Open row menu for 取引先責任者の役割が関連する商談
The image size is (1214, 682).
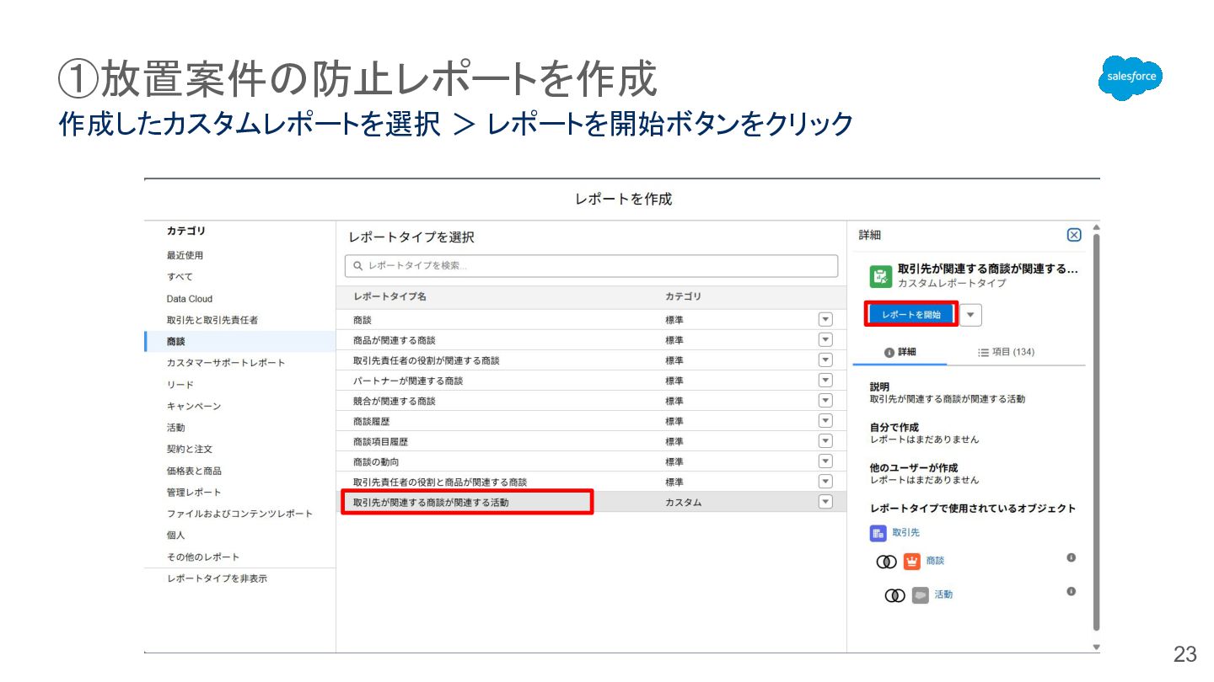click(x=825, y=360)
